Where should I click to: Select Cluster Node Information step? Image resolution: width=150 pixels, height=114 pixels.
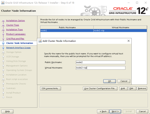pyautogui.click(x=19, y=43)
